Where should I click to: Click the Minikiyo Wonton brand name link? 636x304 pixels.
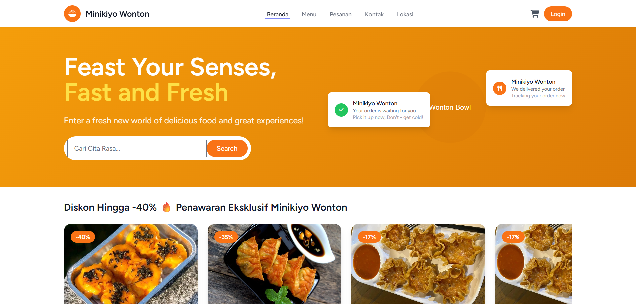tap(117, 14)
